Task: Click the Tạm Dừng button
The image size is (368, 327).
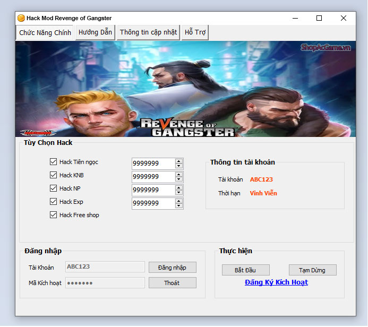Action: 312,270
